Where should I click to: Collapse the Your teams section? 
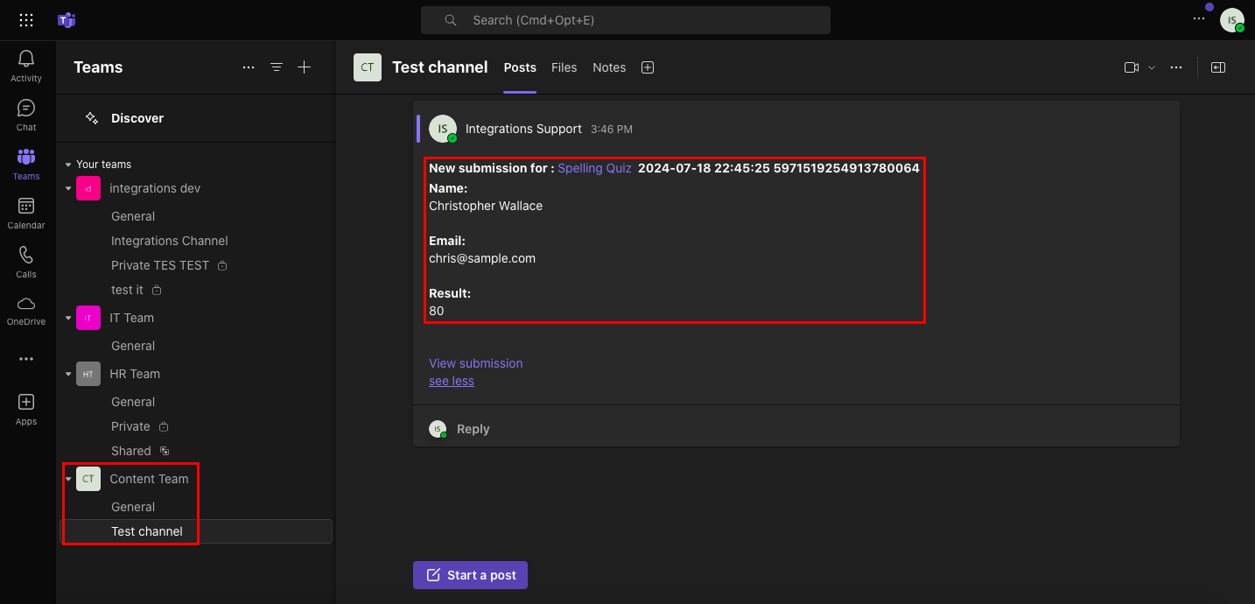pyautogui.click(x=69, y=165)
